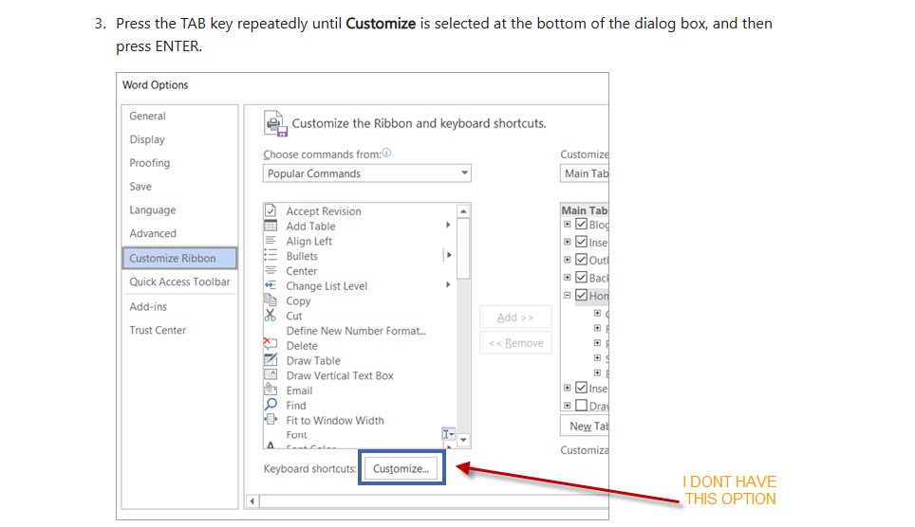The image size is (915, 527).
Task: Expand the Blog Post tree node
Action: tap(568, 224)
